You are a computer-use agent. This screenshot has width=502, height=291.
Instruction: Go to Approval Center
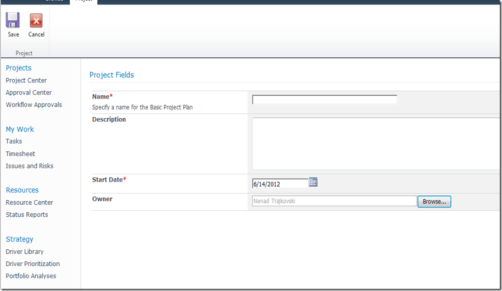click(x=29, y=92)
